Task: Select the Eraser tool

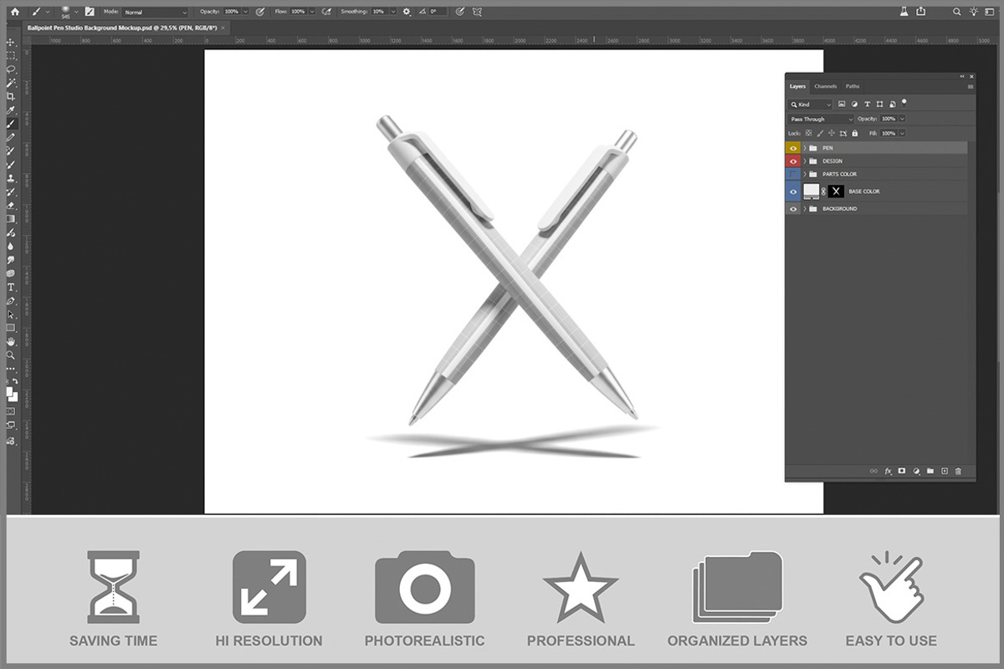Action: coord(11,205)
